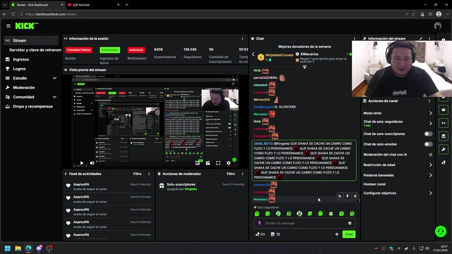This screenshot has width=452, height=254.
Task: Open Feed de actividades three-dot menu
Action: point(149,174)
